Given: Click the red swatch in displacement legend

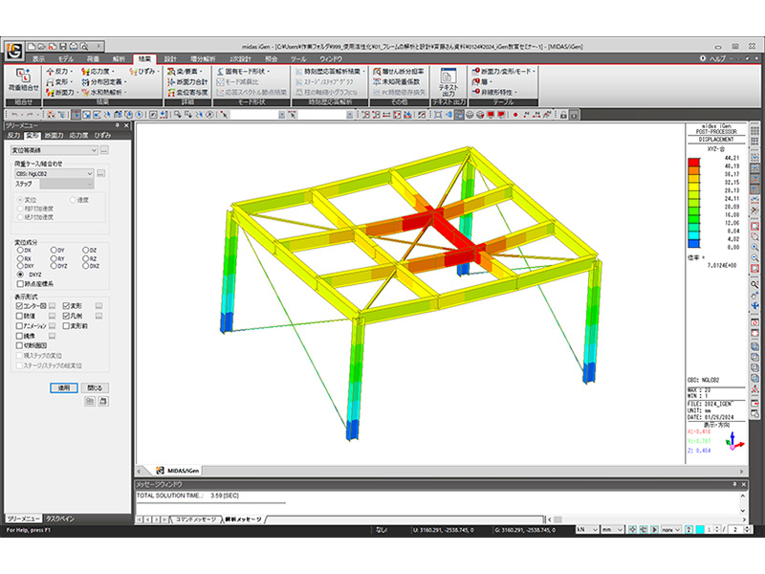Looking at the screenshot, I should (x=694, y=162).
